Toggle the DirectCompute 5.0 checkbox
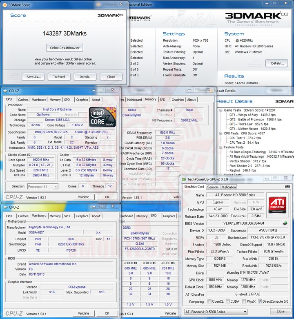Screen dimensions: 294x319 (260, 301)
